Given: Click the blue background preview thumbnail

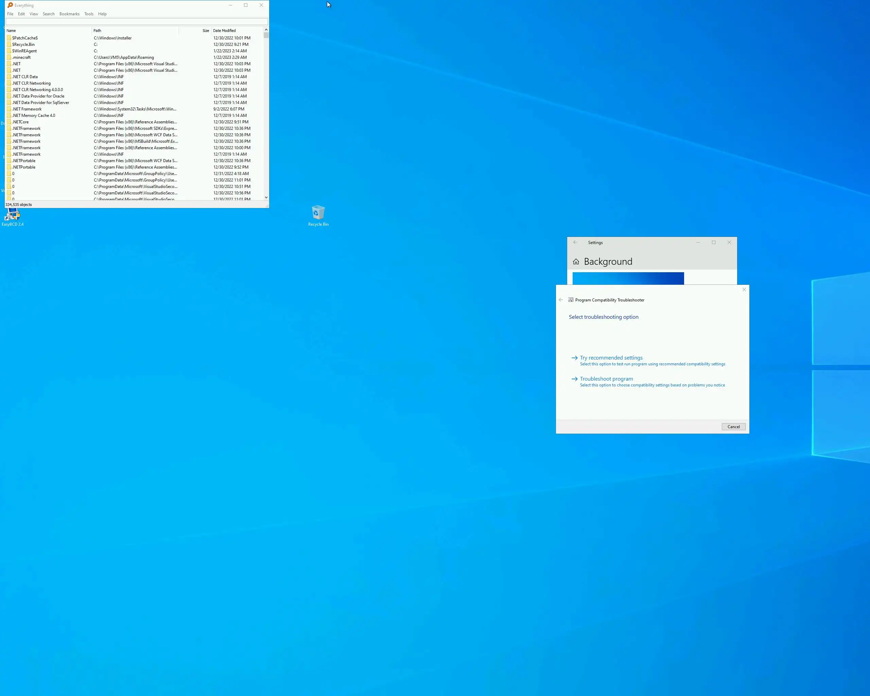Looking at the screenshot, I should 628,278.
